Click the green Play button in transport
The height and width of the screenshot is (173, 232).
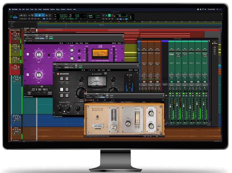(x=109, y=15)
